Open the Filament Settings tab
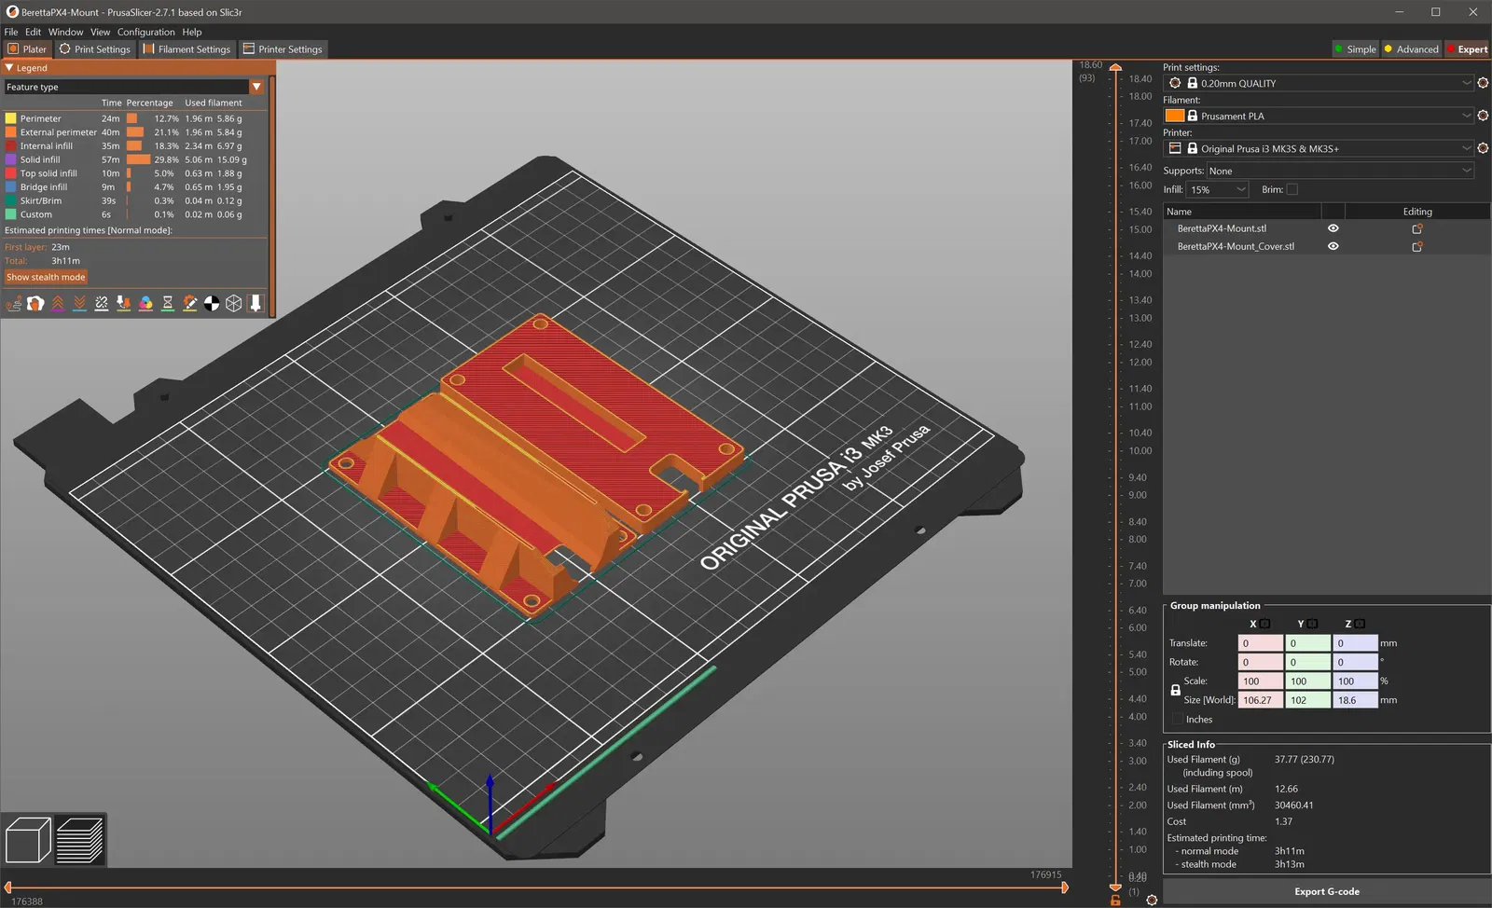1492x908 pixels. pyautogui.click(x=186, y=49)
